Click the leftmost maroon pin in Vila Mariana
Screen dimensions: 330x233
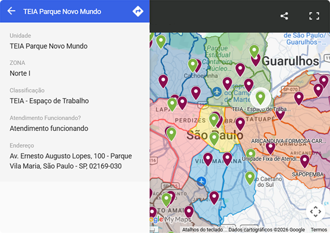[208, 160]
